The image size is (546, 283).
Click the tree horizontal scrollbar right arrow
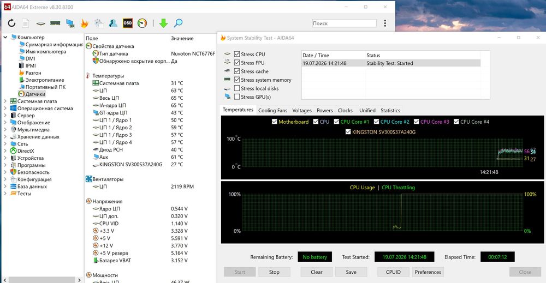pyautogui.click(x=79, y=280)
